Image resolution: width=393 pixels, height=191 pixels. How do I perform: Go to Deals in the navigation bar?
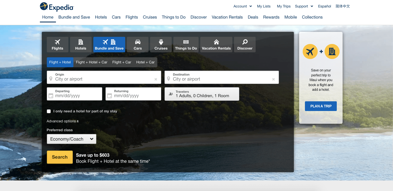coord(253,17)
